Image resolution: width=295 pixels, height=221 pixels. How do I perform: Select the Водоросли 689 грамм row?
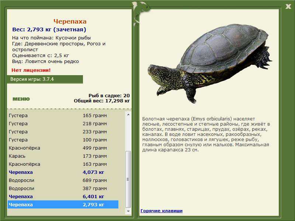tap(63, 180)
